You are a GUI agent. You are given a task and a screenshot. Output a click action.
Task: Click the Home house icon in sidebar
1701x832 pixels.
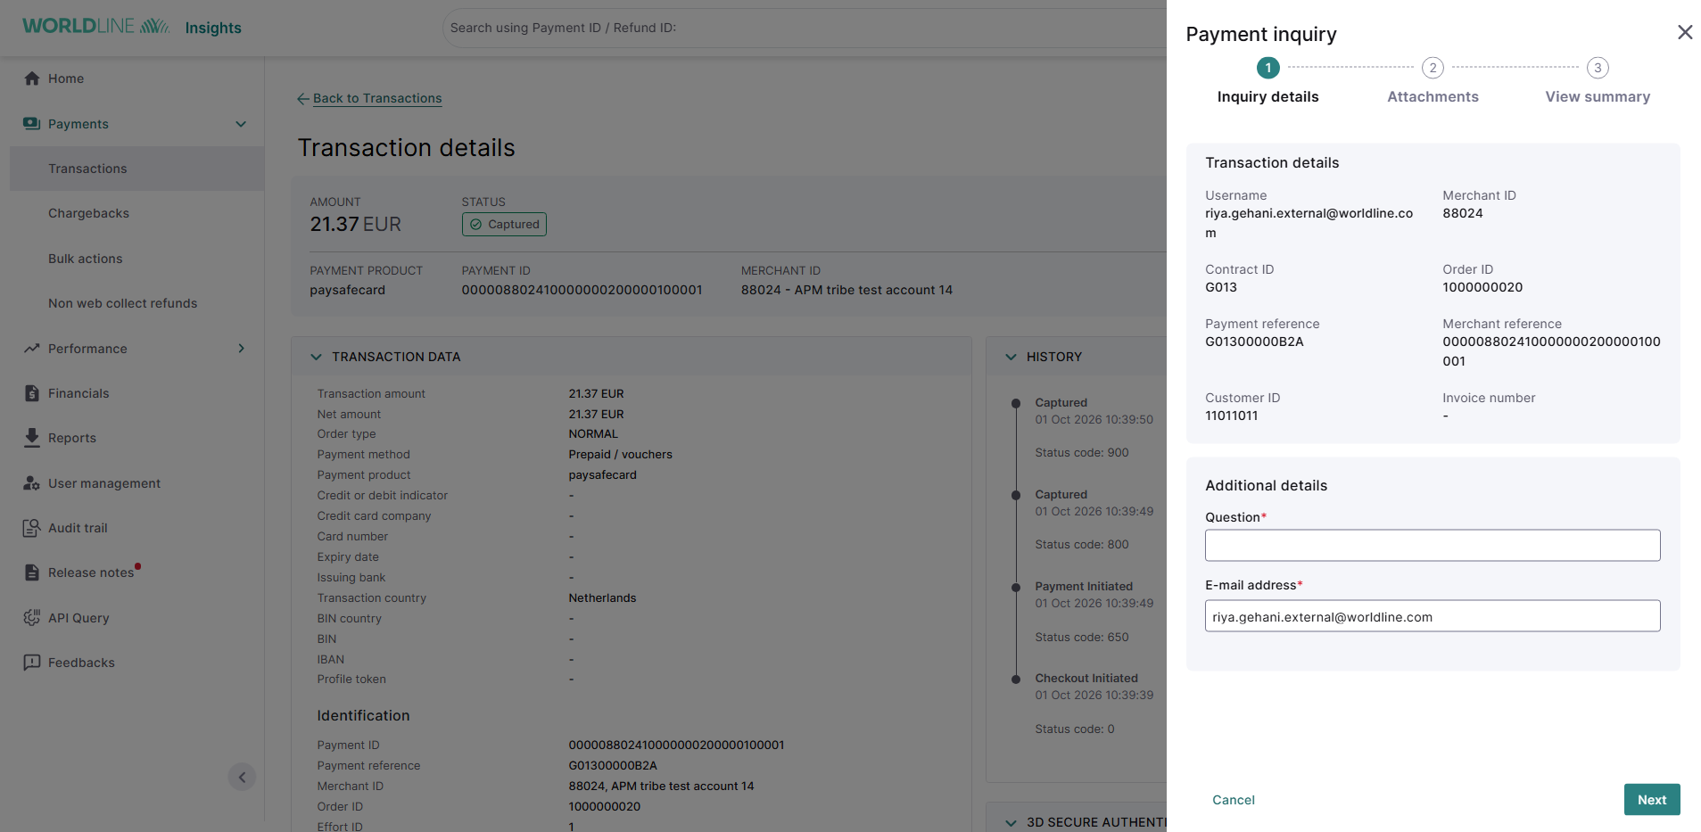click(32, 78)
